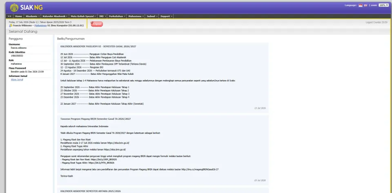Click the bit.ly/SRM_BRIN26 line
This screenshot has height=193, width=392.
(89, 159)
